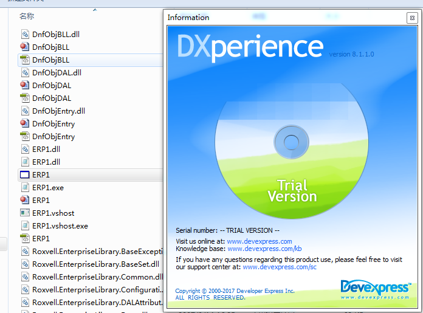423x313 pixels.
Task: Click the gear icon of first ERP1.dll
Action: tap(25, 149)
